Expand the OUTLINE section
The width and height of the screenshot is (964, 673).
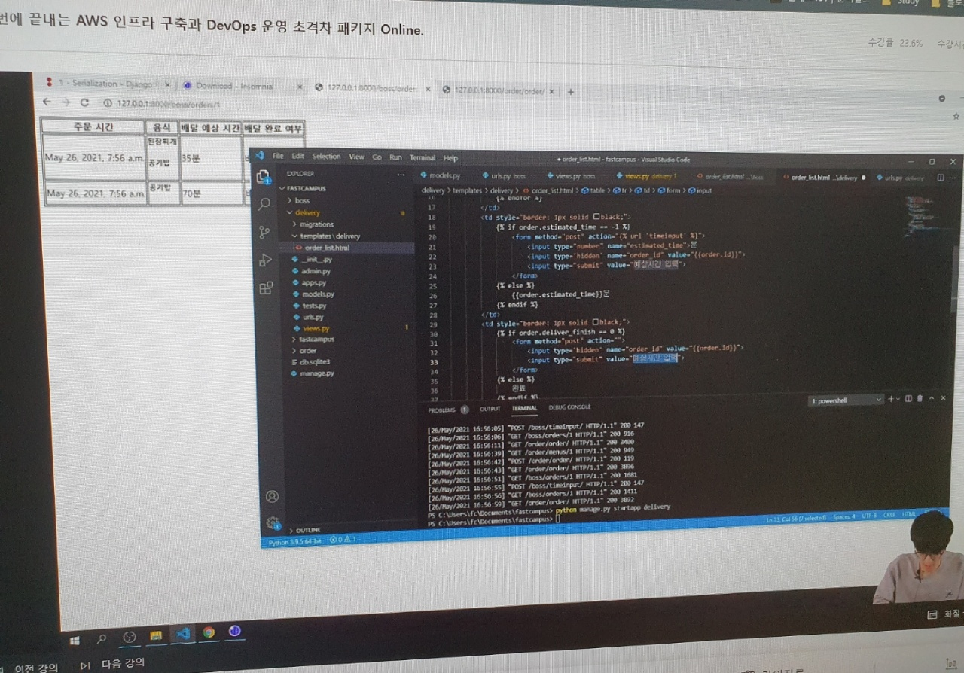307,530
